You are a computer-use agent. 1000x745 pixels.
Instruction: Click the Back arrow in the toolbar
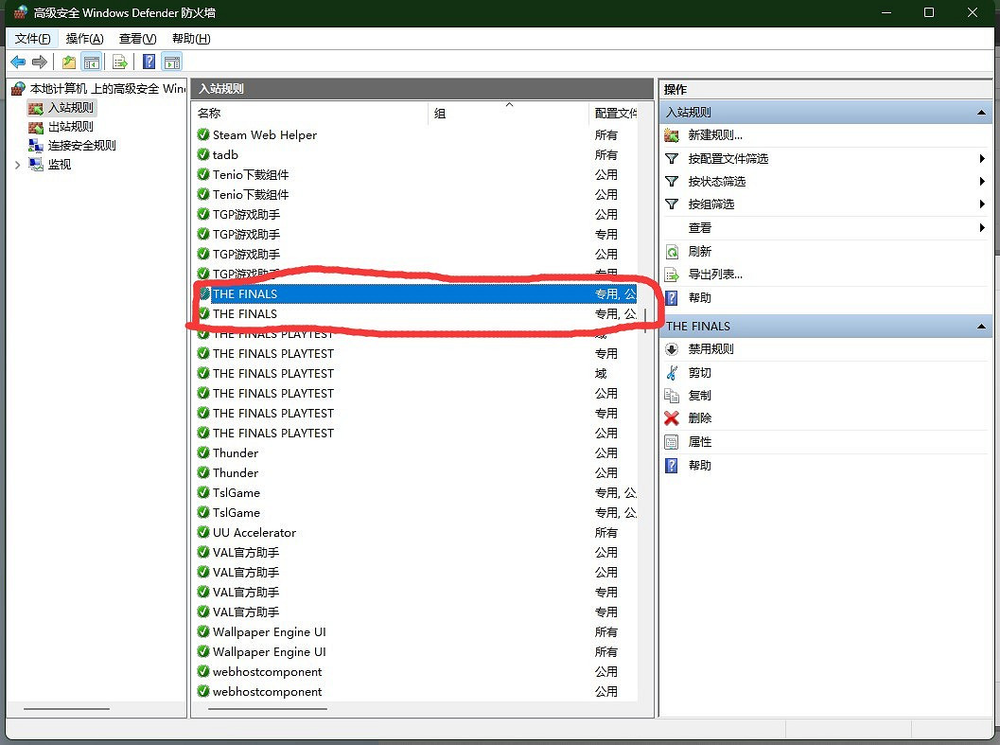(18, 62)
